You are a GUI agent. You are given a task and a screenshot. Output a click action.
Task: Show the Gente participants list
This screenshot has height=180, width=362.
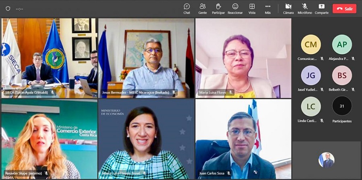[x=203, y=8]
